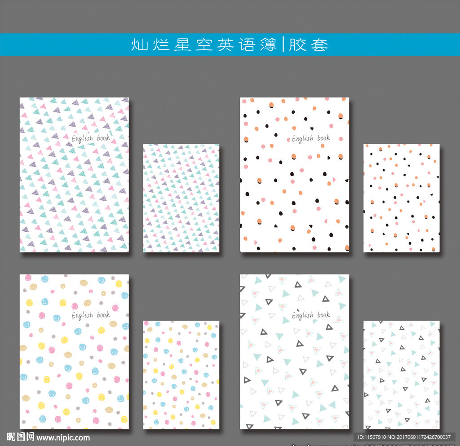The image size is (460, 446).
Task: Open the large outlined triangles cover
Action: click(295, 352)
